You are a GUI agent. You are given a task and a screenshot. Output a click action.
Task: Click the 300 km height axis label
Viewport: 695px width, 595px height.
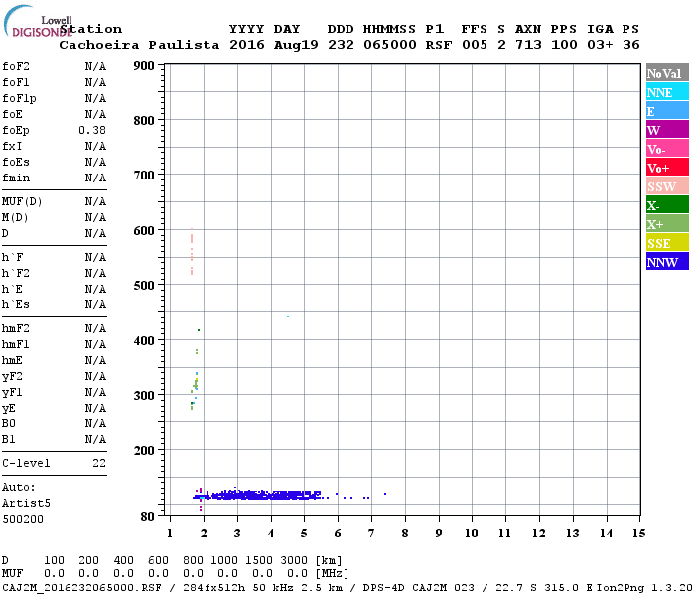pos(144,395)
